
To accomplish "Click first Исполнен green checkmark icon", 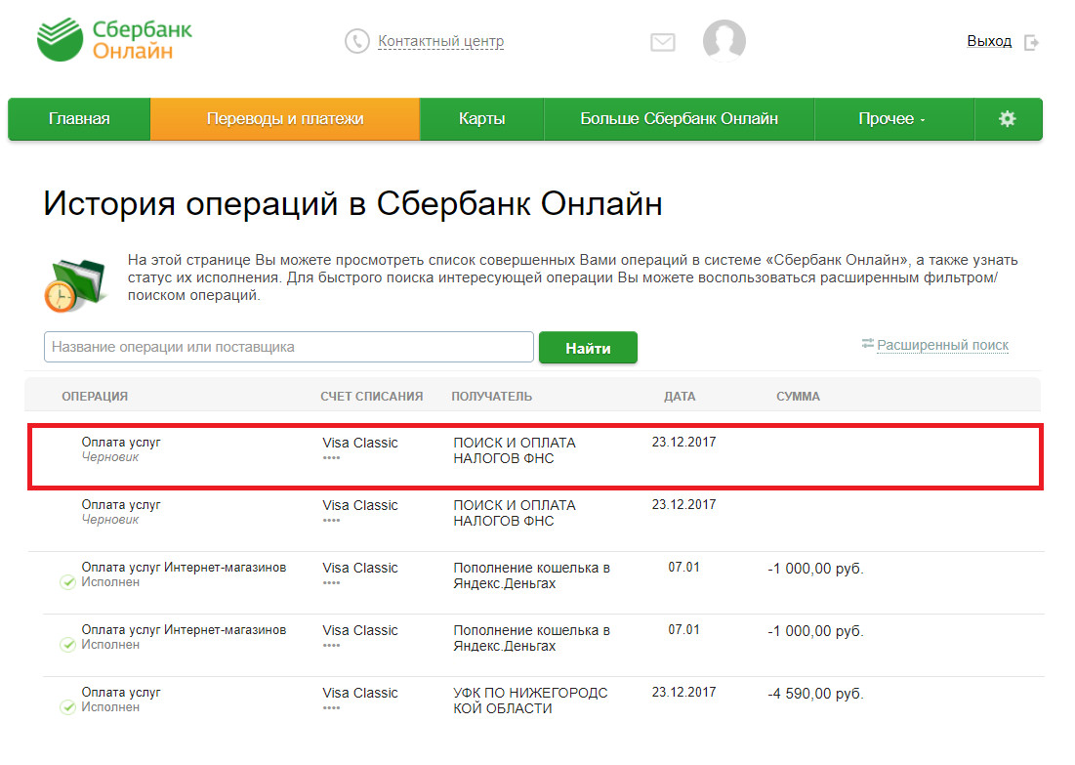I will [67, 582].
